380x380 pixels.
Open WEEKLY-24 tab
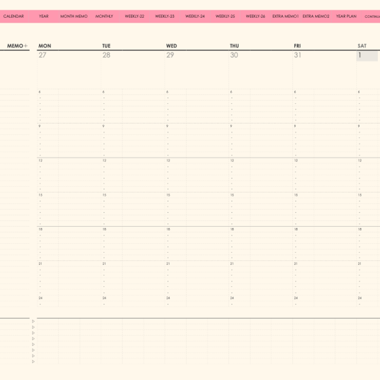click(195, 16)
